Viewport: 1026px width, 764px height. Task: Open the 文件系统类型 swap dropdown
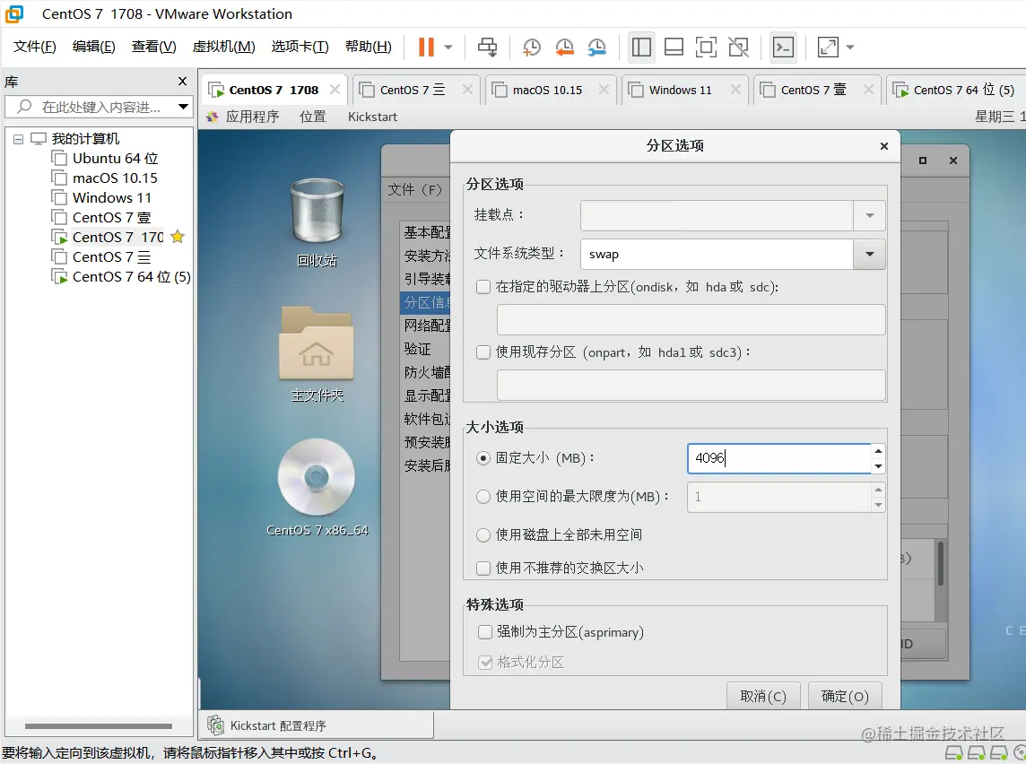pos(870,255)
